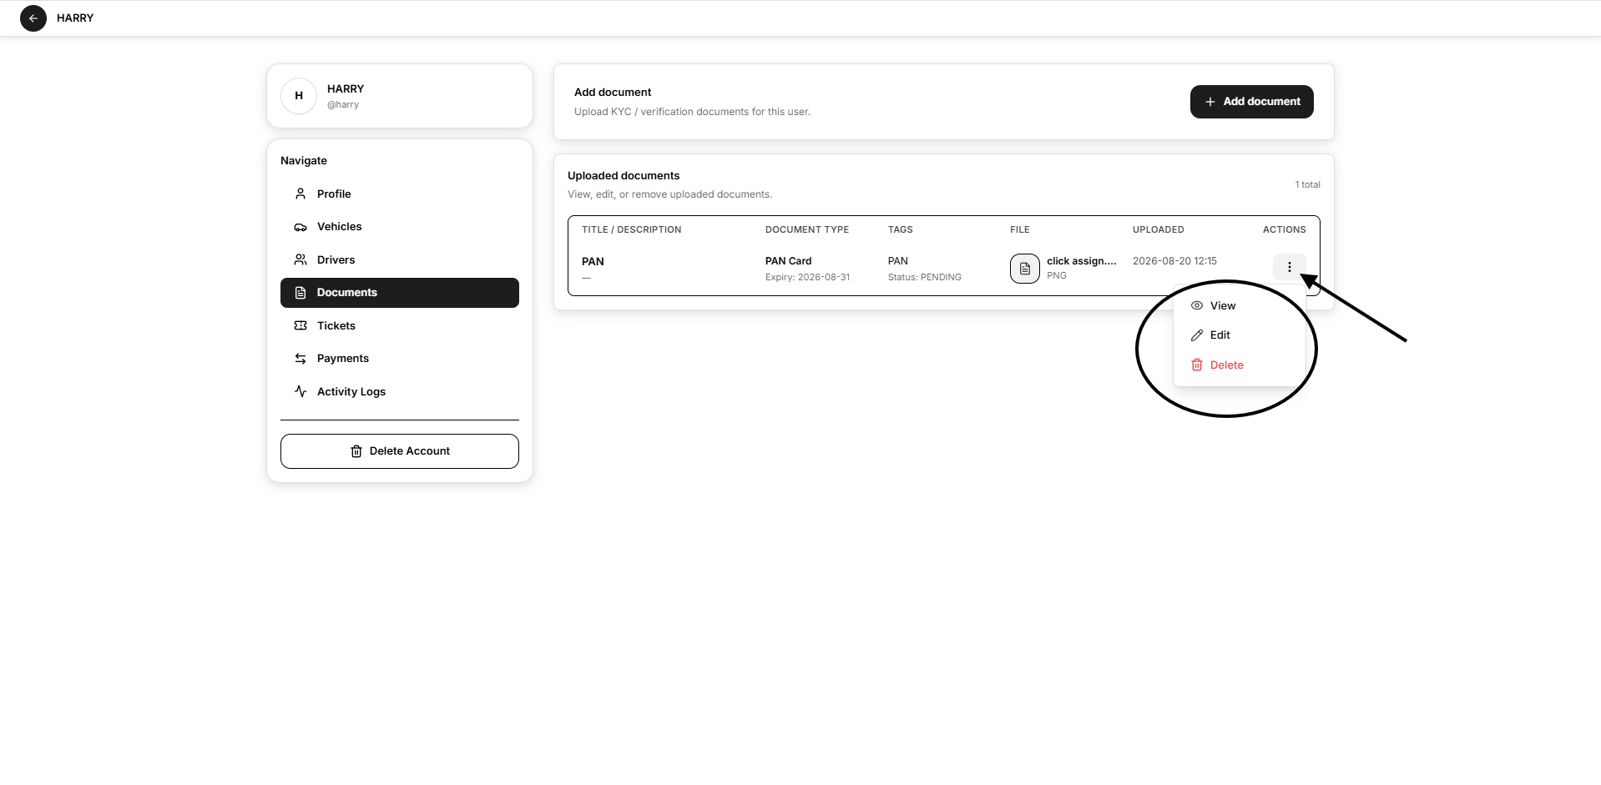
Task: Click the red trash icon next to Delete
Action: coord(1197,365)
